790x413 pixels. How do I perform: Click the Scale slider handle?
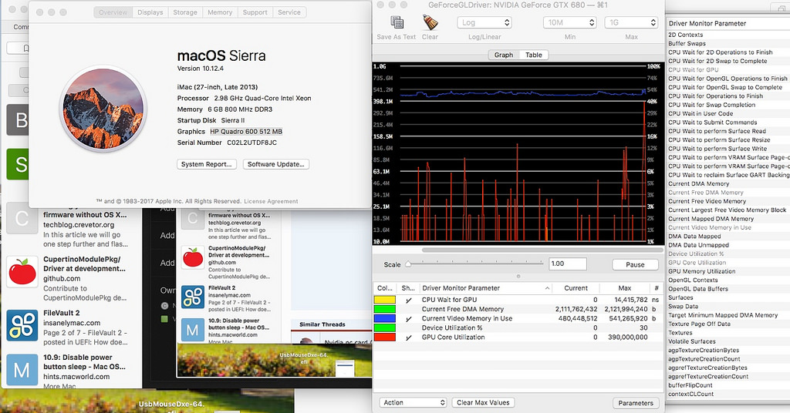click(408, 264)
